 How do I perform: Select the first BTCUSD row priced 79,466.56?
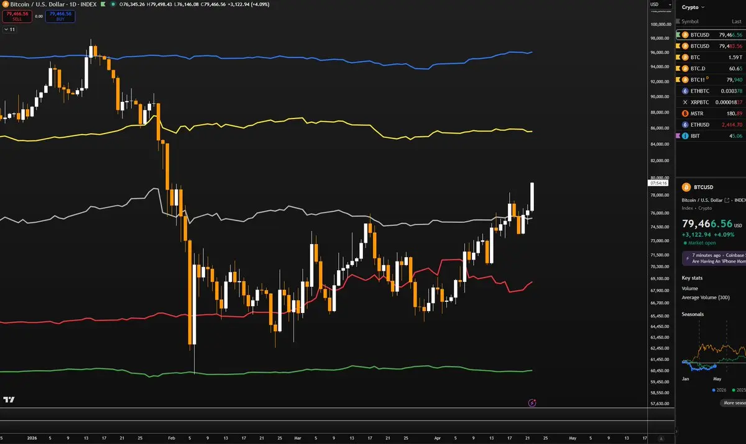(711, 35)
